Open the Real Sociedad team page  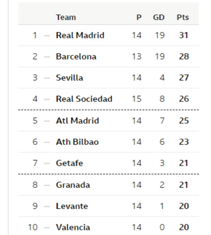(84, 99)
